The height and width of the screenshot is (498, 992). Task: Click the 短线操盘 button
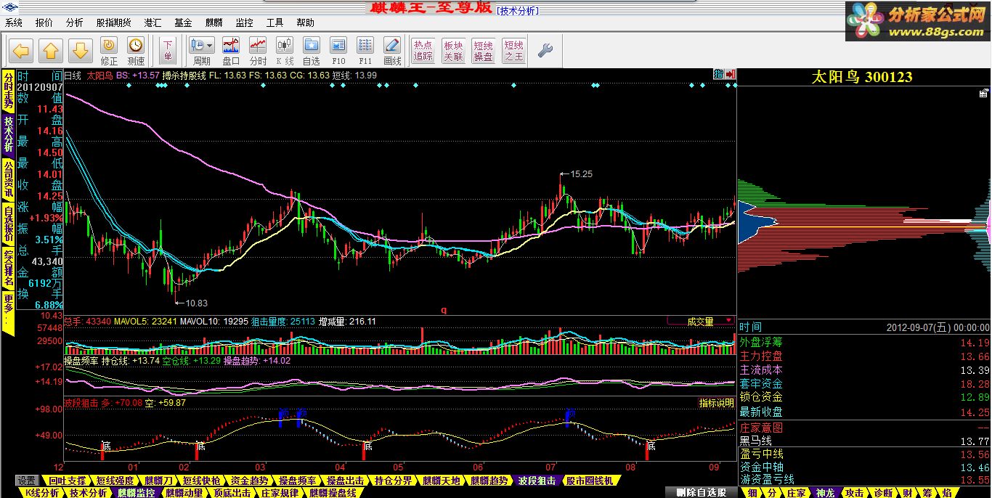(483, 51)
